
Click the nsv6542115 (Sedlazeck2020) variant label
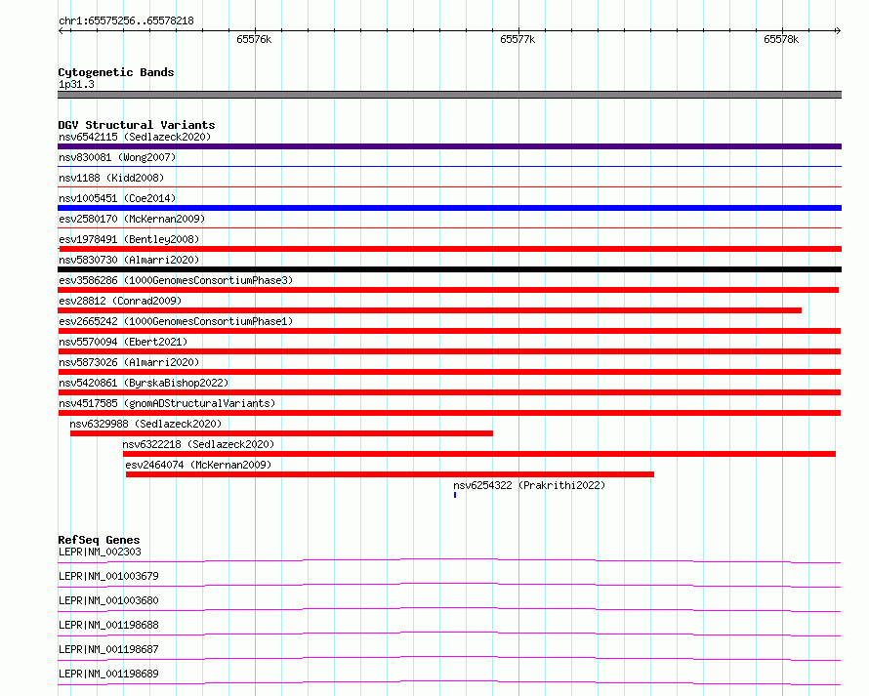pyautogui.click(x=135, y=137)
